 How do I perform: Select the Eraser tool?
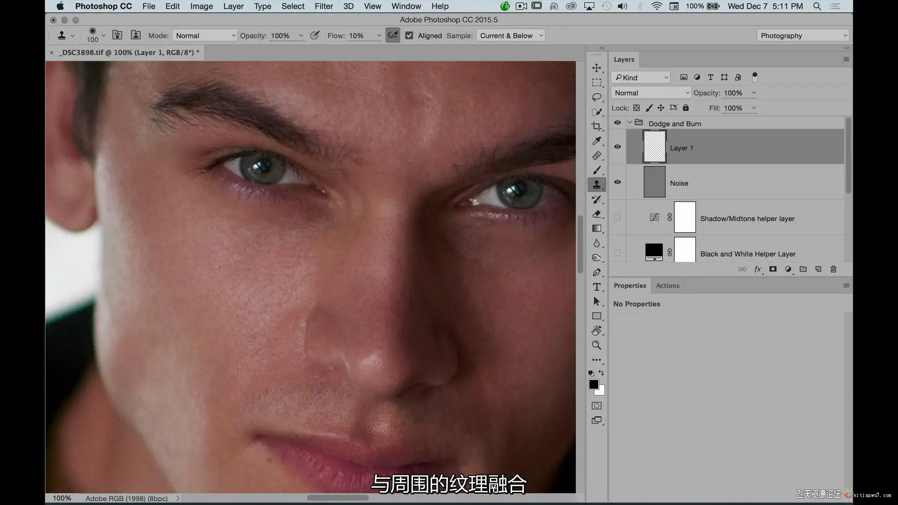click(596, 214)
